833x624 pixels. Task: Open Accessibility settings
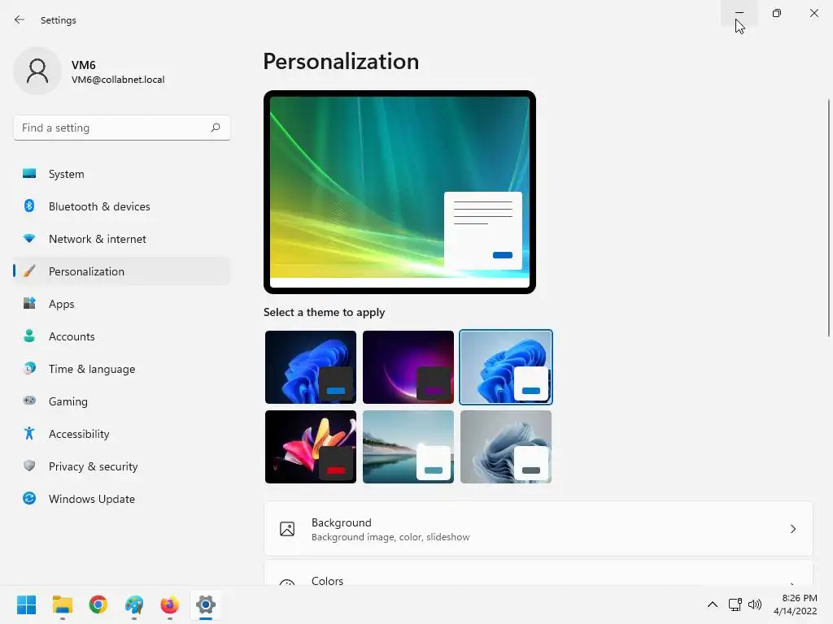pos(122,434)
